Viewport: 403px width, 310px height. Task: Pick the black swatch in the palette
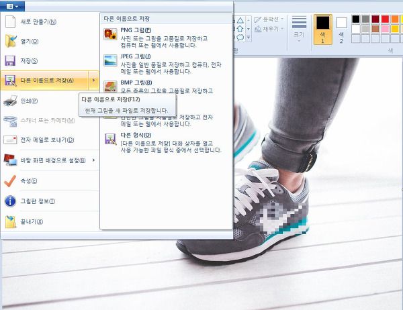click(x=356, y=19)
